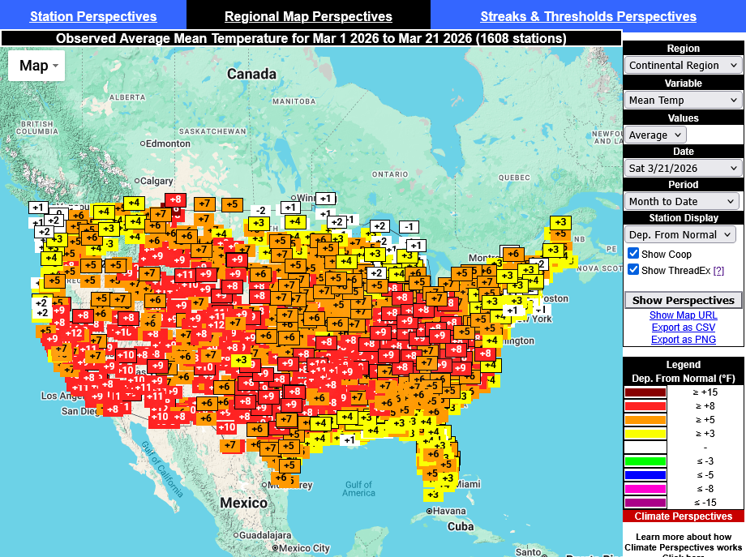The height and width of the screenshot is (557, 746).
Task: Select the -2 station marker in North Dakota
Action: (260, 211)
